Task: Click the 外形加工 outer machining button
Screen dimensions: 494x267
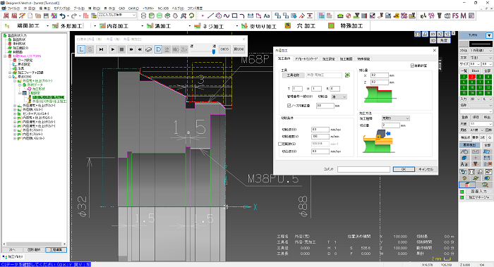Action: pyautogui.click(x=68, y=26)
